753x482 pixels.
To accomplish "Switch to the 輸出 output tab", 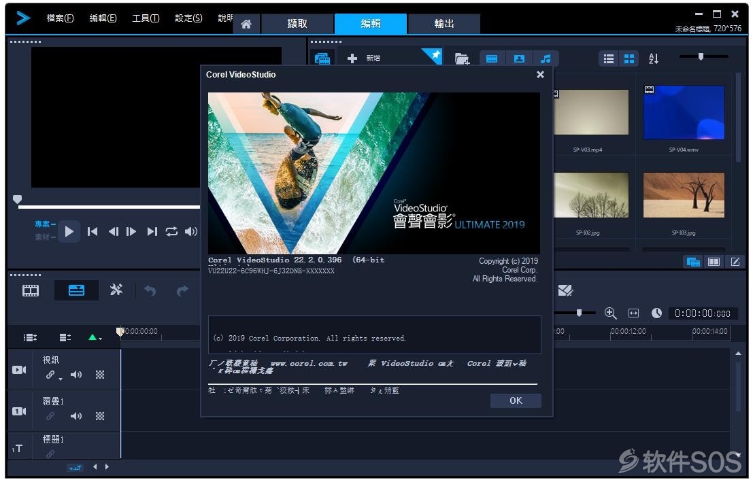I will [x=444, y=24].
